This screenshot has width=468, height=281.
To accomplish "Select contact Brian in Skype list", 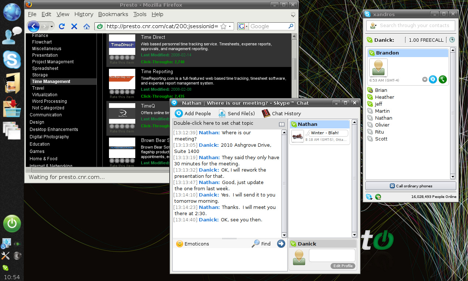I will click(381, 90).
